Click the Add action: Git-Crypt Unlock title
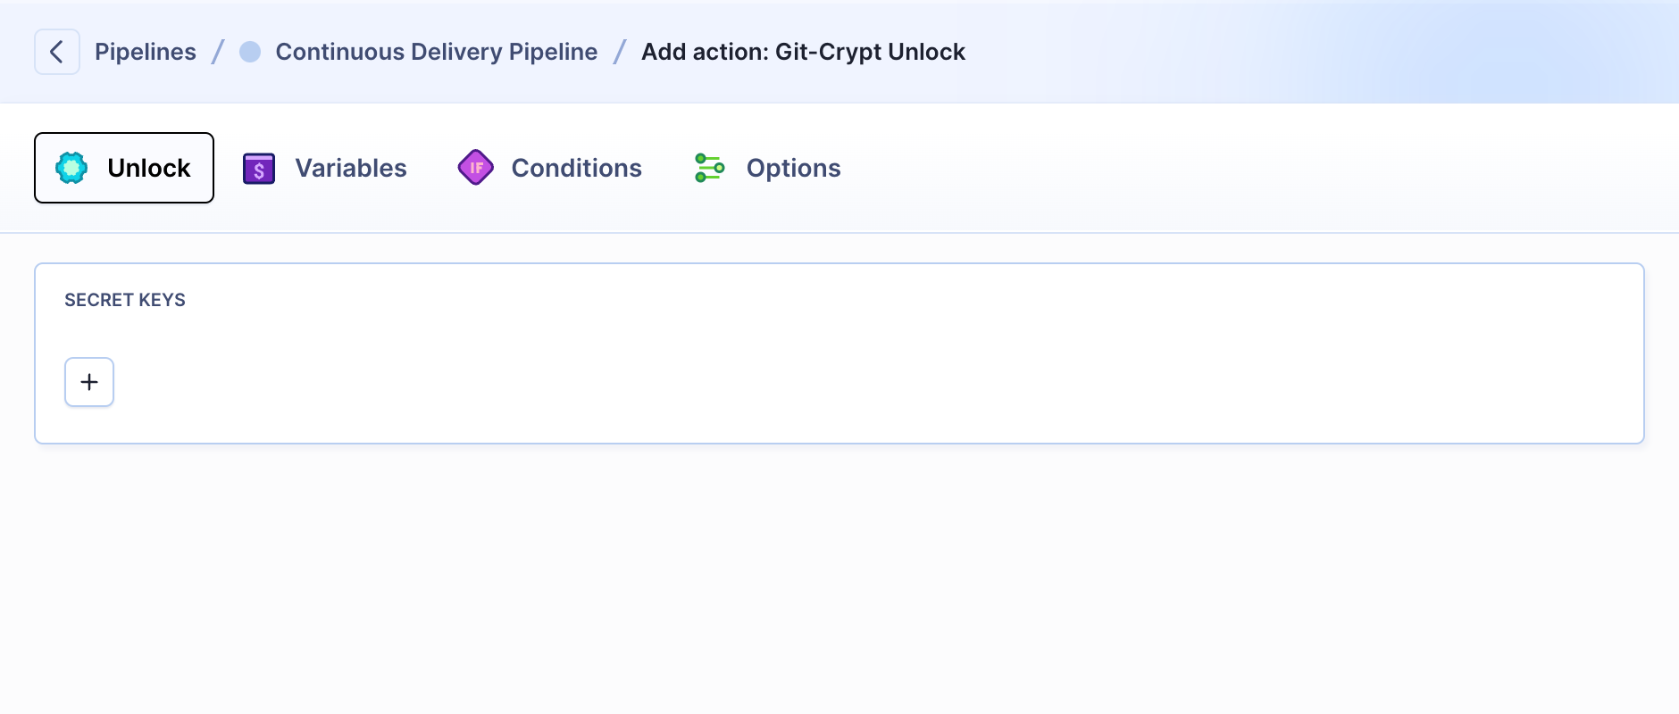Screen dimensions: 1679x714 (x=803, y=52)
